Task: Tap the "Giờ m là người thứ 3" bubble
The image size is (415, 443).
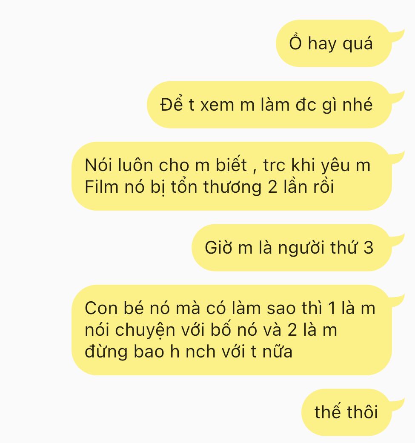Action: (x=292, y=248)
